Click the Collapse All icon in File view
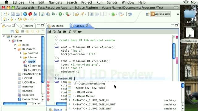This screenshot has height=111, width=198. point(12,31)
